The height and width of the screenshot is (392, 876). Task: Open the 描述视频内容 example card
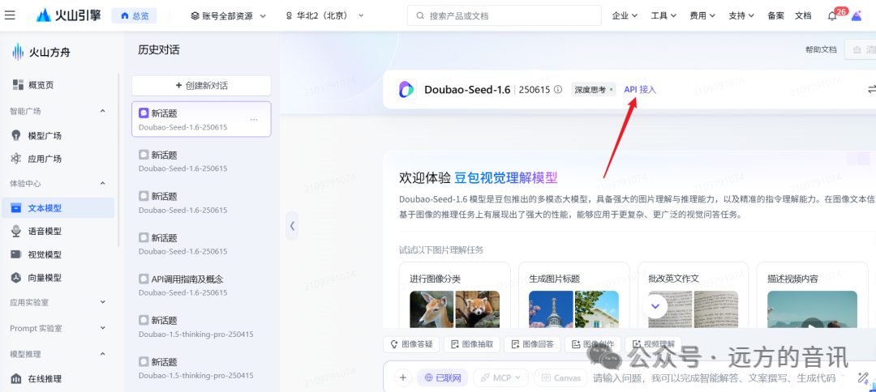(x=812, y=295)
